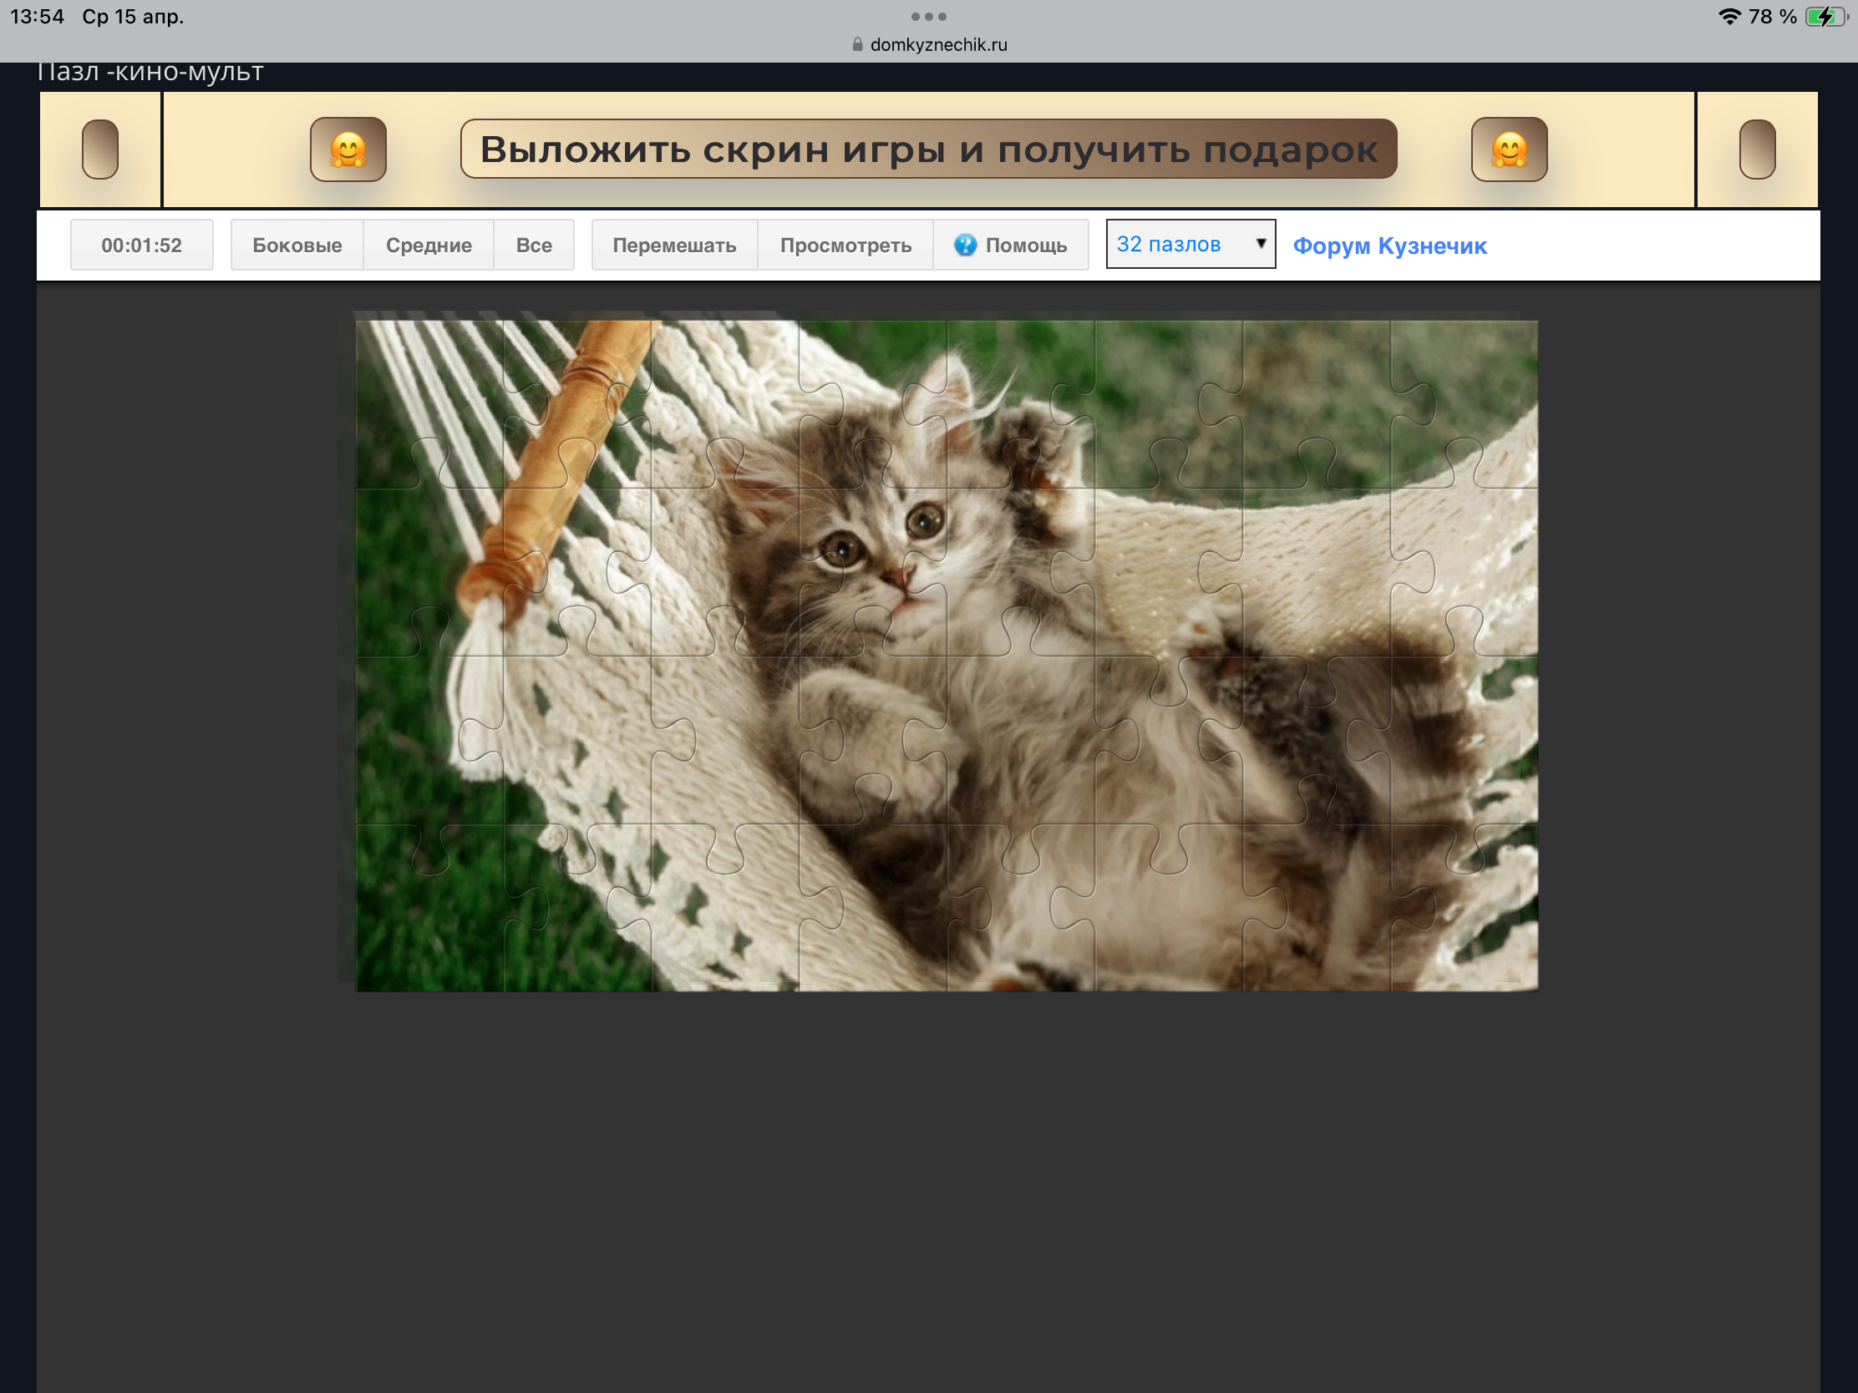Click the right hugging emoji button
Screen dimensions: 1858x1393
pos(1509,149)
